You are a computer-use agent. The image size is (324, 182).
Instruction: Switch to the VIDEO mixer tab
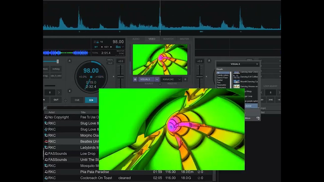coord(152,39)
